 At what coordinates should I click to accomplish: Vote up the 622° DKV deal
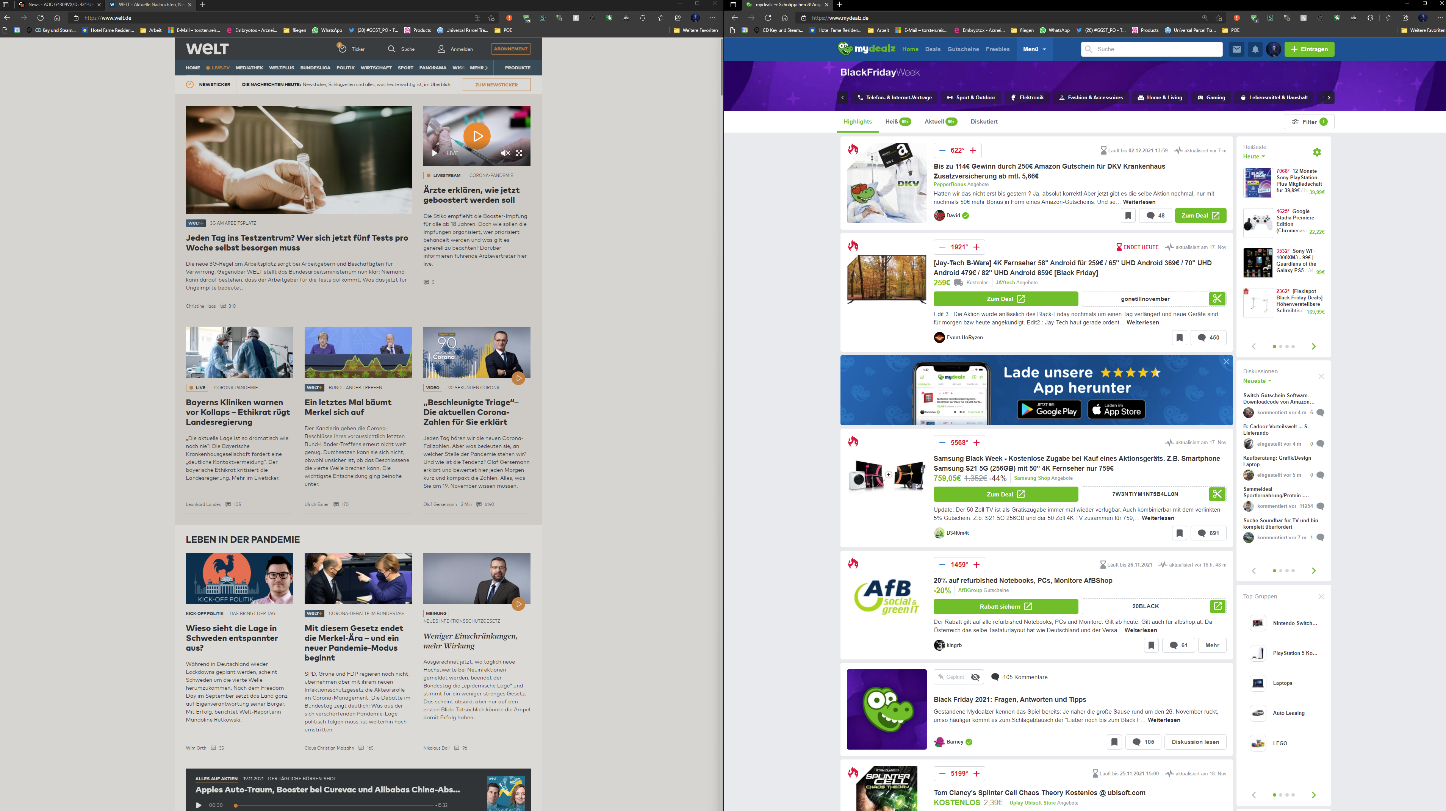(x=973, y=150)
